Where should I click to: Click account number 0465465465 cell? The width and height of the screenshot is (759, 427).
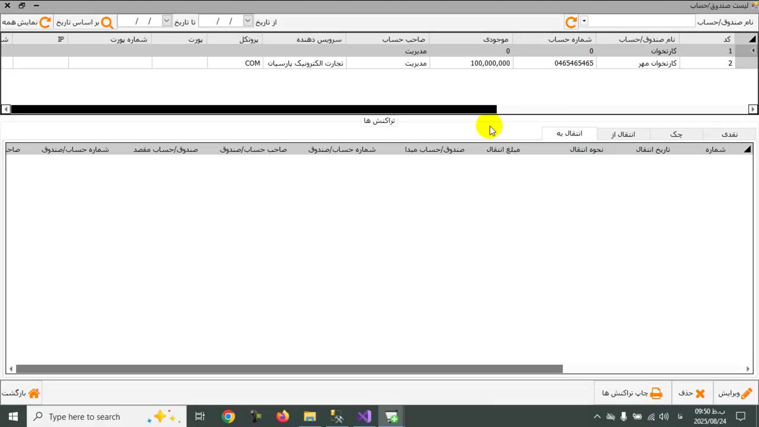[555, 63]
